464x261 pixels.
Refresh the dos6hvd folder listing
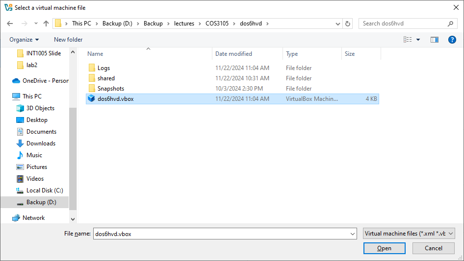pos(348,24)
